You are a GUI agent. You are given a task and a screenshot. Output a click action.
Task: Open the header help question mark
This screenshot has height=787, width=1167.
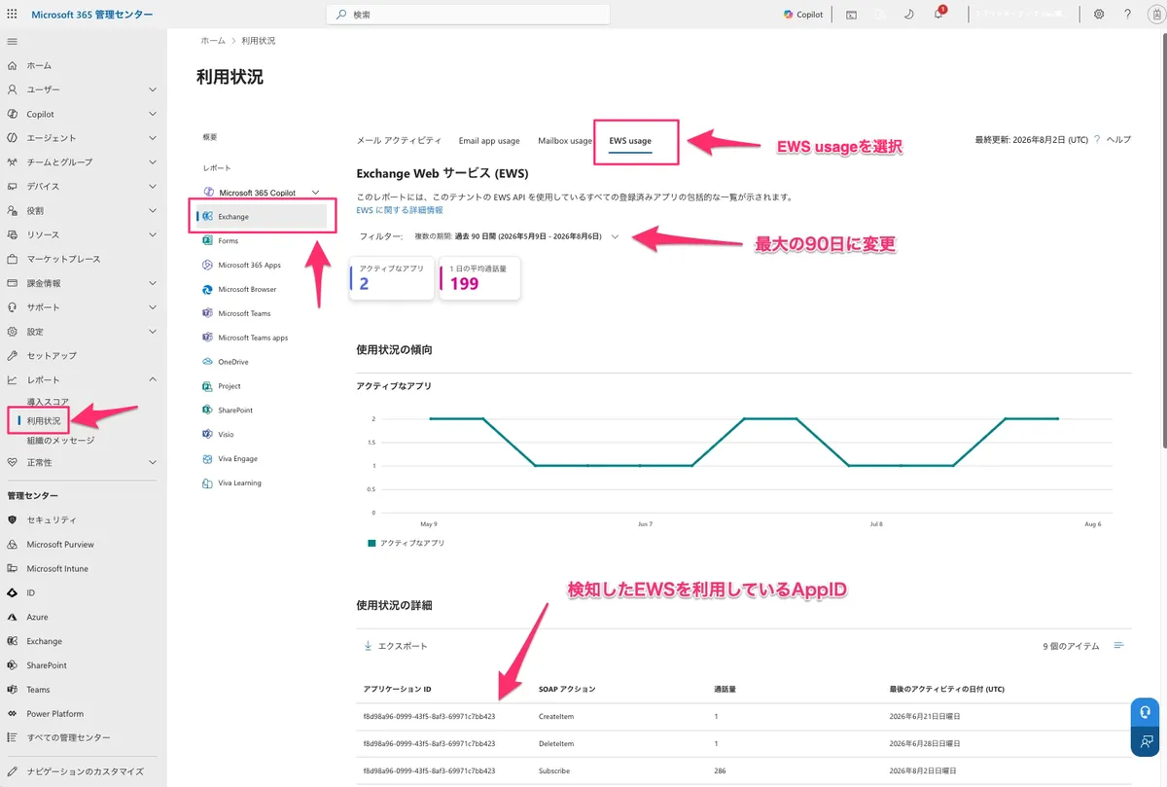(x=1127, y=15)
